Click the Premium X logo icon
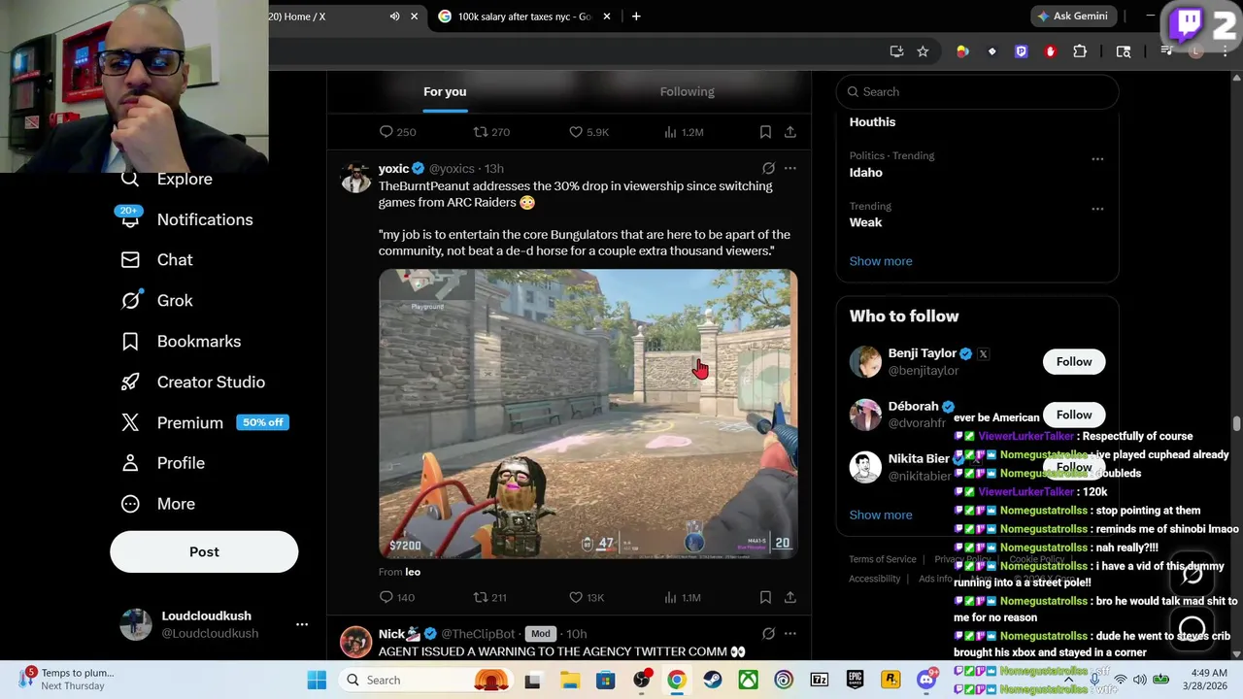 click(x=130, y=422)
